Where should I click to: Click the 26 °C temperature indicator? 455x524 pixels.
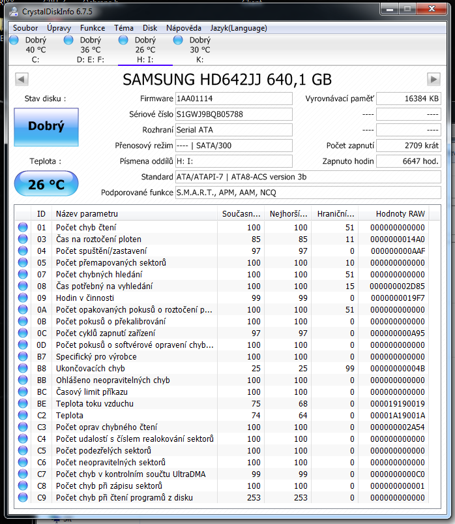pos(46,185)
